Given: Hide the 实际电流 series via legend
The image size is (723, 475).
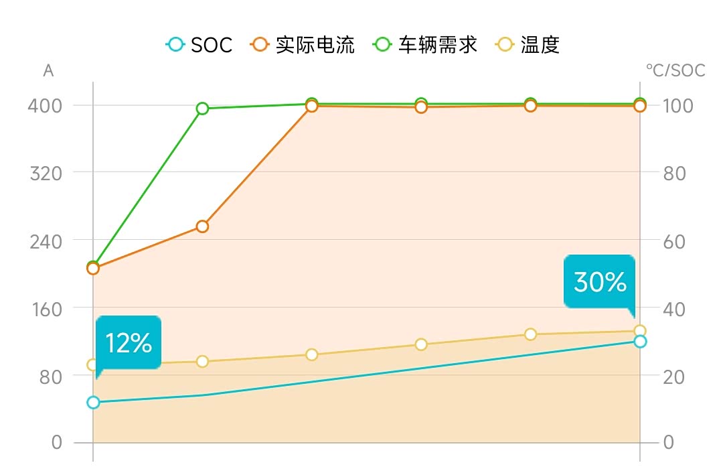Looking at the screenshot, I should pos(303,45).
